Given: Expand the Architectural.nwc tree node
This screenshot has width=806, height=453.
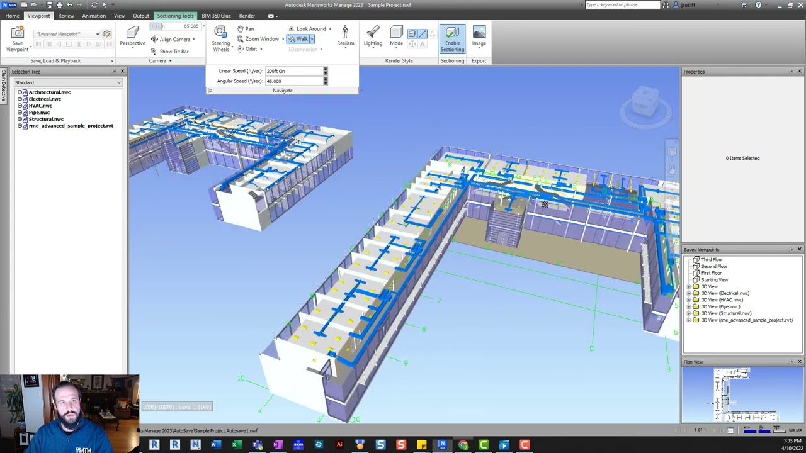Looking at the screenshot, I should 20,92.
